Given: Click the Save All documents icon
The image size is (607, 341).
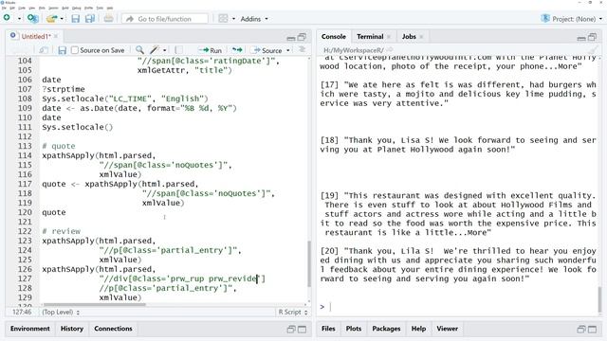Looking at the screenshot, I should pos(90,18).
